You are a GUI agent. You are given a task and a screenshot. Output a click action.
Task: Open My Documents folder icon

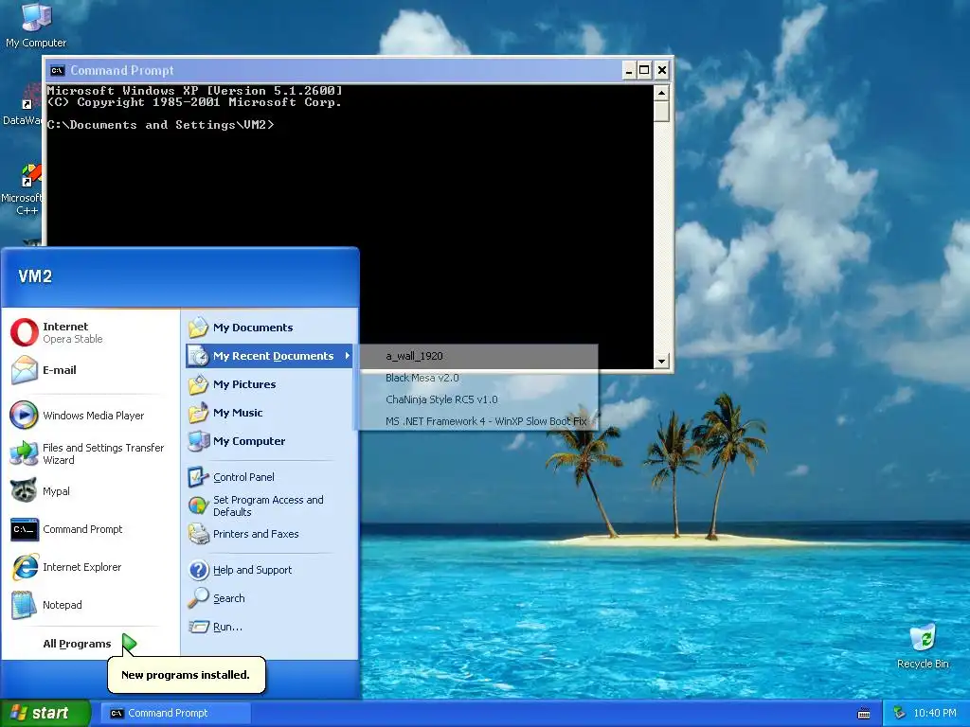pos(199,327)
